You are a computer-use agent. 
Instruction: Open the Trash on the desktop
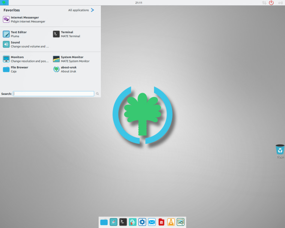(280, 151)
